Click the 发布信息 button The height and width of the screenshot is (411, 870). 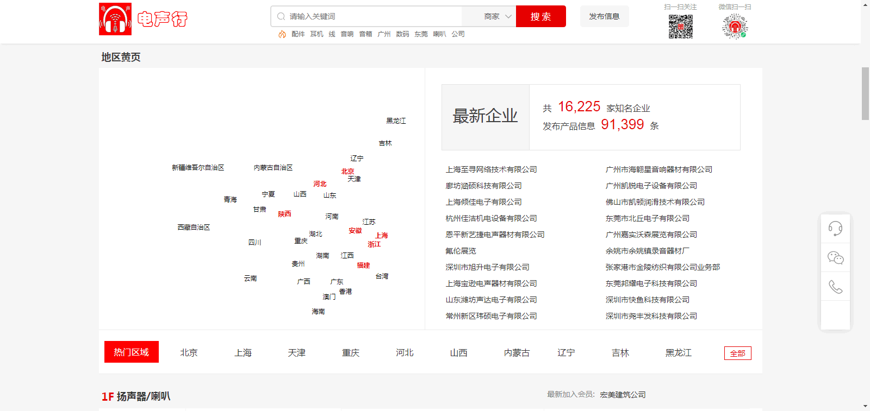604,16
